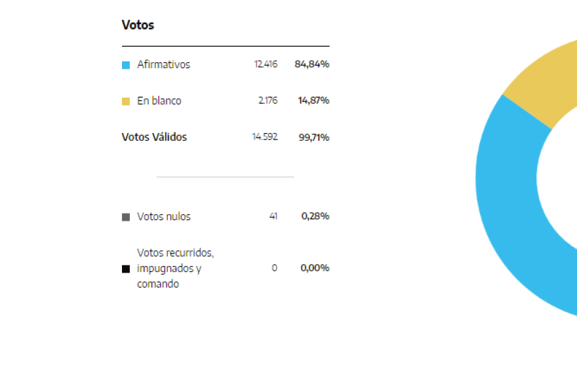Click the 14.592 valid votes total
577x380 pixels.
tap(265, 137)
